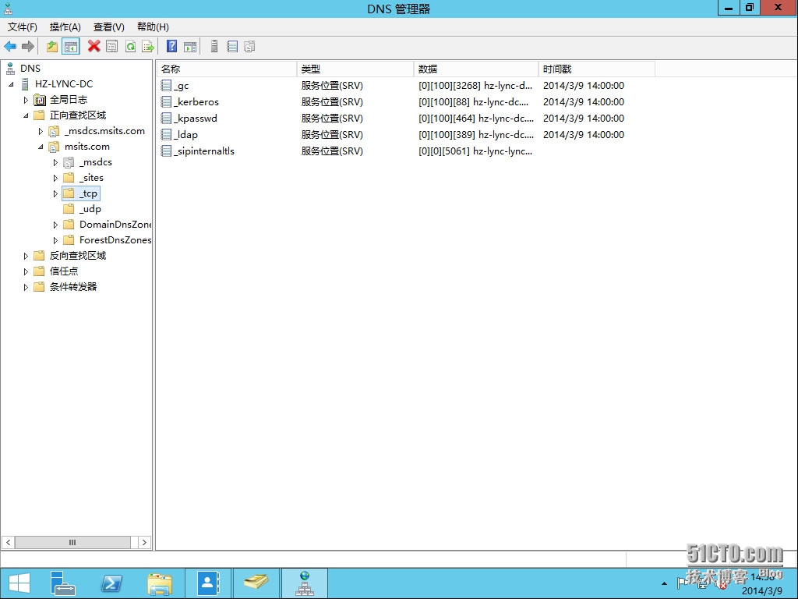The height and width of the screenshot is (599, 798).
Task: Expand the _tcp folder arrow
Action: [55, 193]
